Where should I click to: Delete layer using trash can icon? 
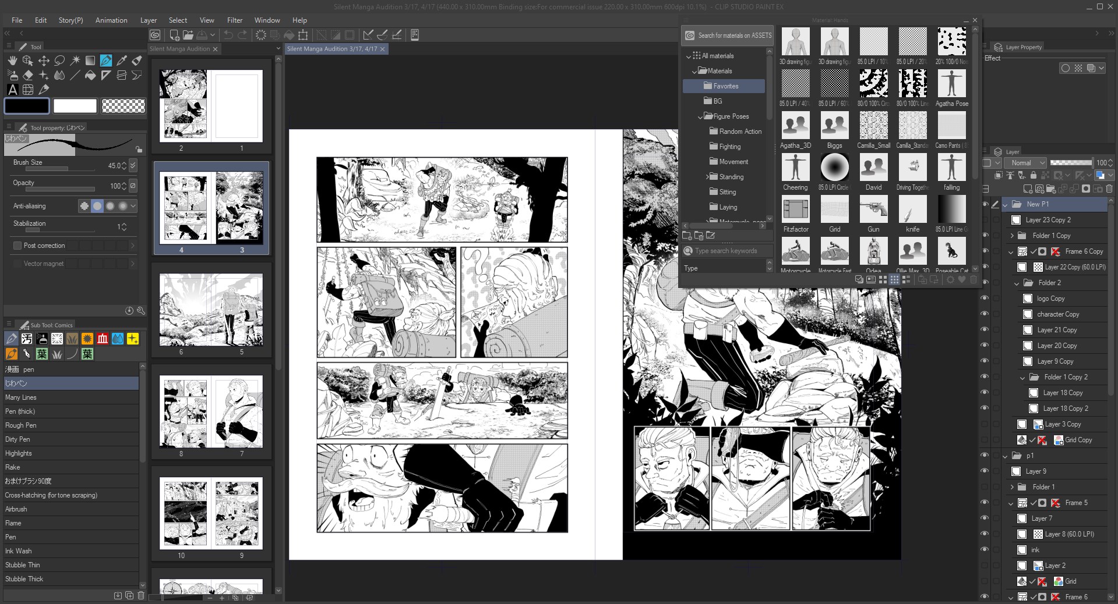[1109, 189]
